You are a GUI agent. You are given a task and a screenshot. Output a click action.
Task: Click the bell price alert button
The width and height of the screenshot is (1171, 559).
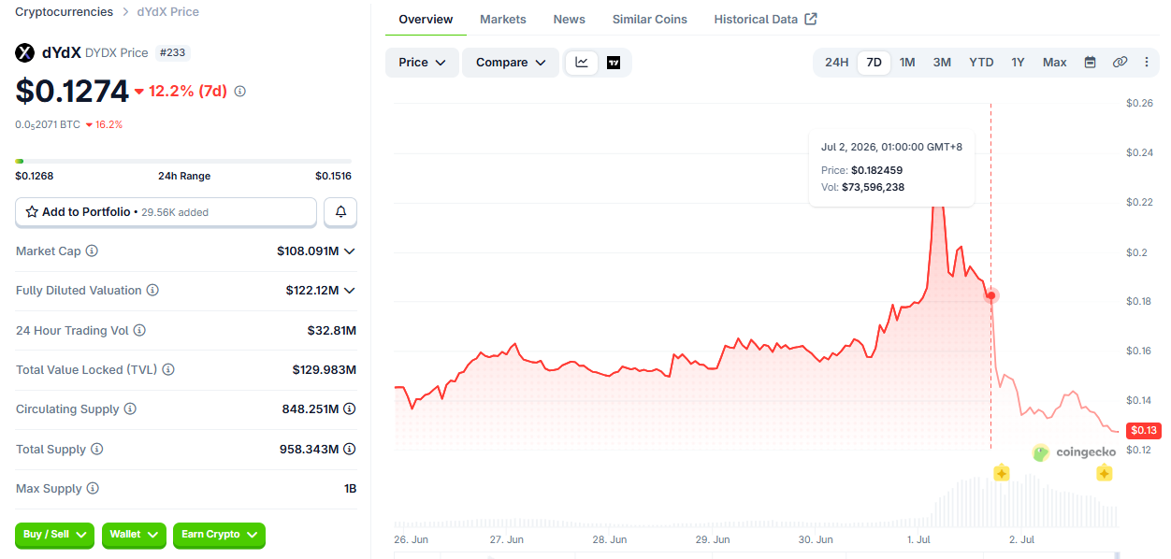pyautogui.click(x=340, y=212)
